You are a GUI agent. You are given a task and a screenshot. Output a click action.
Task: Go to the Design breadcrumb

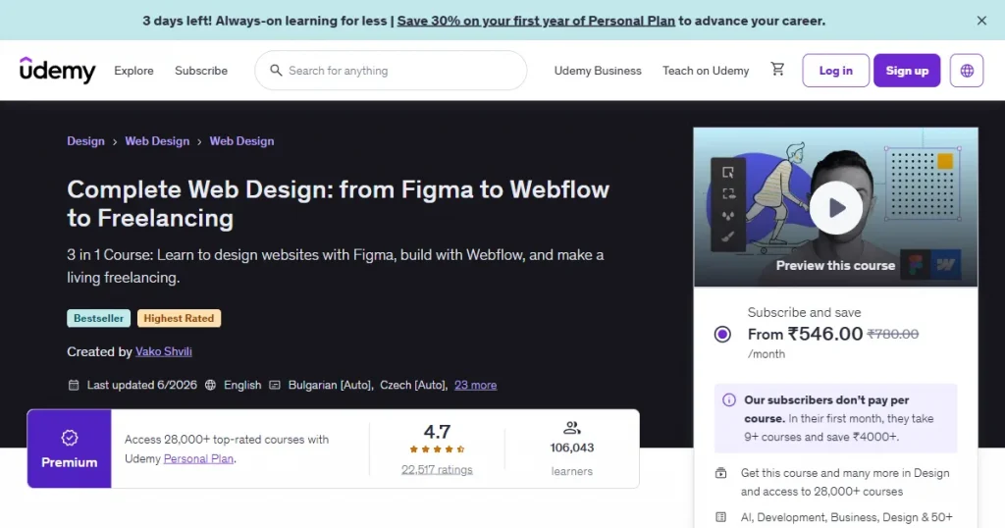(86, 141)
